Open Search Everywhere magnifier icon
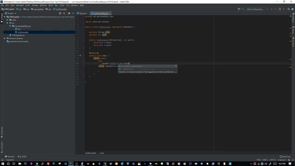The width and height of the screenshot is (295, 166). pos(289,9)
